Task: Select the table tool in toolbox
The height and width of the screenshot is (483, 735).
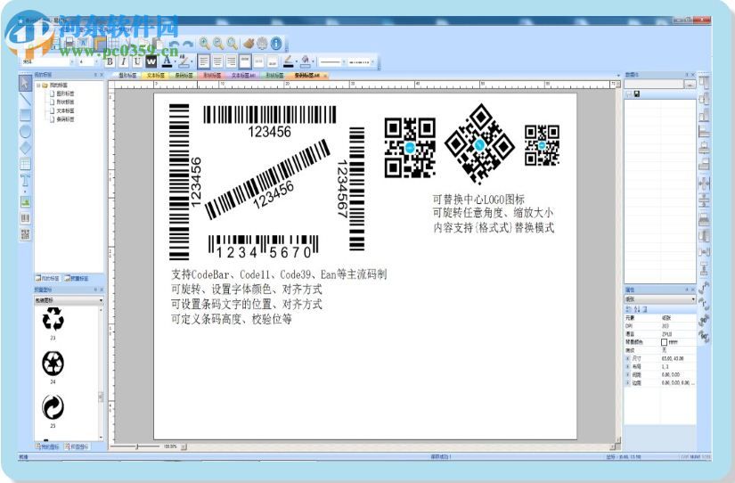Action: [x=25, y=164]
